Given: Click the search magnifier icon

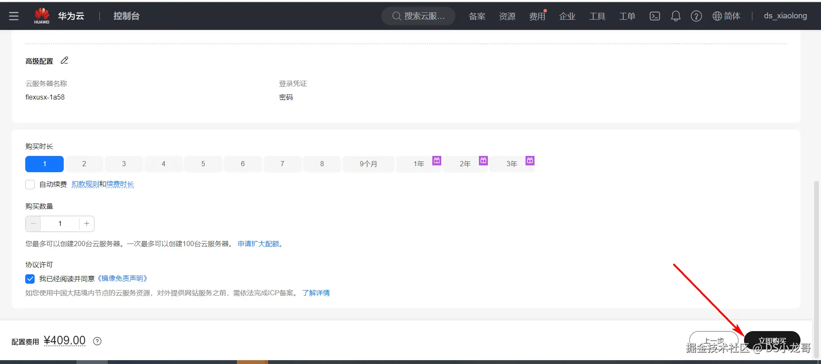Looking at the screenshot, I should tap(396, 16).
